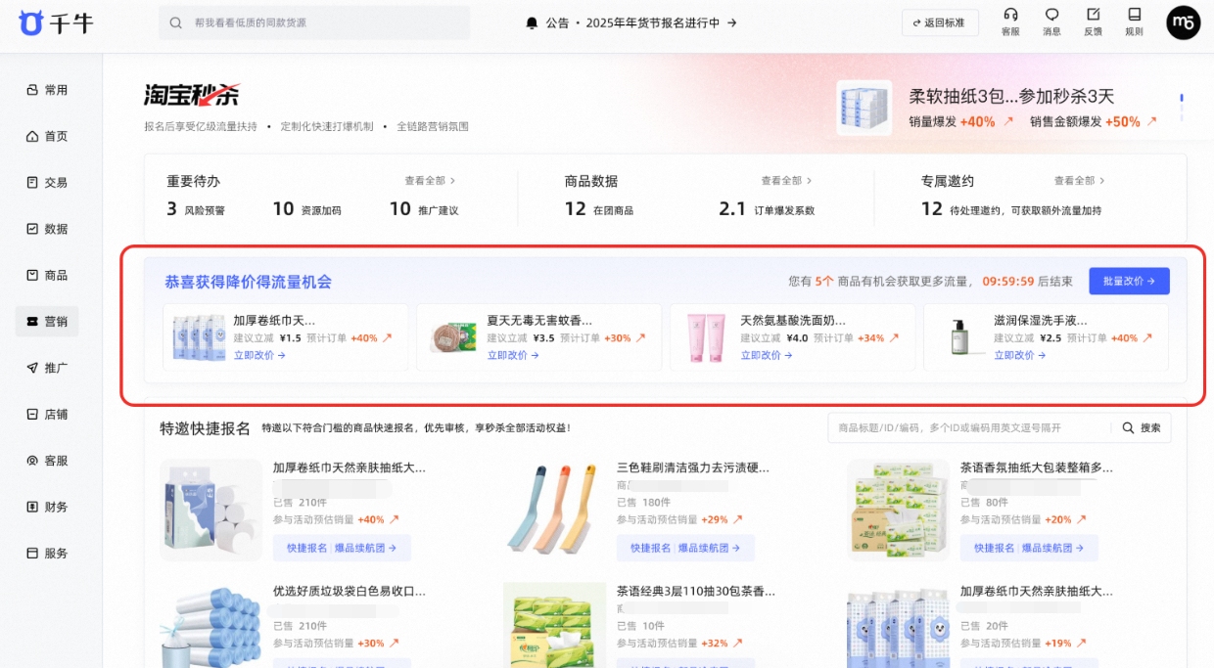Click the 营销 sidebar icon
Image resolution: width=1214 pixels, height=668 pixels.
[x=32, y=322]
